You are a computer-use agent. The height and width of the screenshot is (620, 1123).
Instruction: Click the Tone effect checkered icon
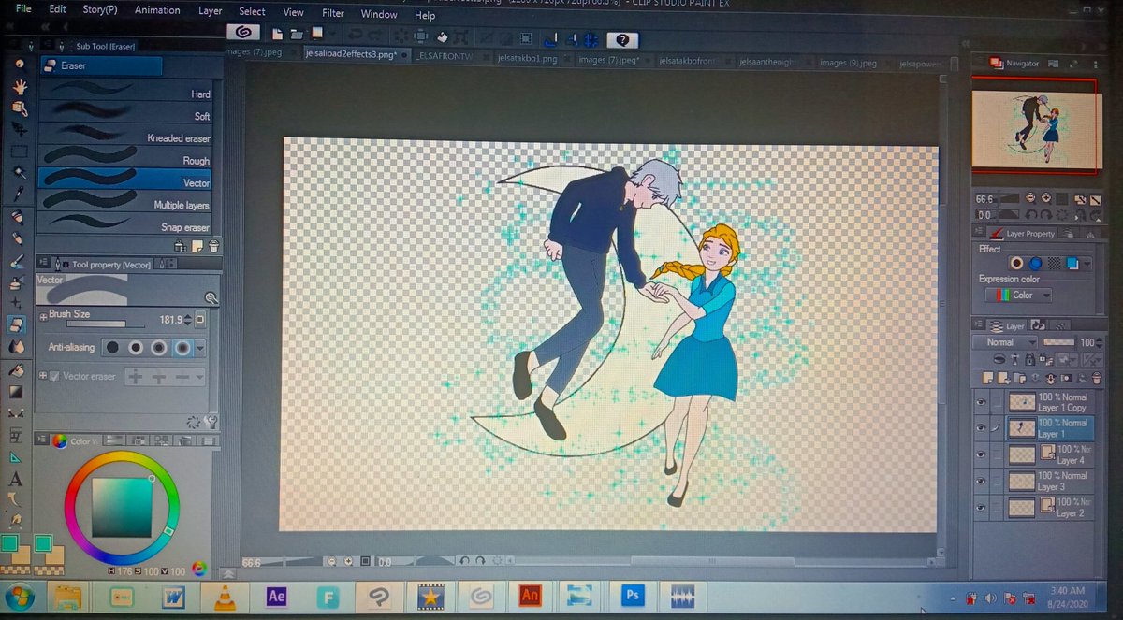pos(1054,264)
